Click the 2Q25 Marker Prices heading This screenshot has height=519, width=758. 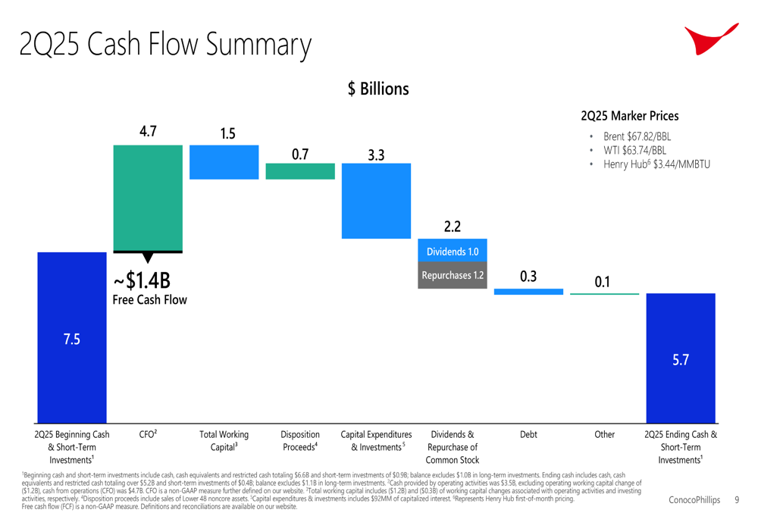629,116
